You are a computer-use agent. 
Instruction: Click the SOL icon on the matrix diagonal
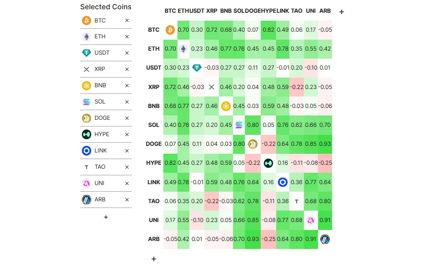pyautogui.click(x=239, y=125)
